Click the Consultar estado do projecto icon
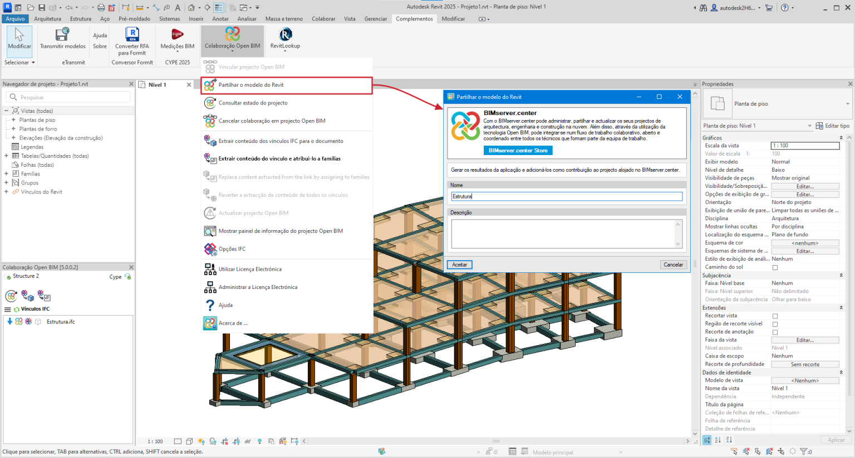This screenshot has height=458, width=855. [x=210, y=103]
